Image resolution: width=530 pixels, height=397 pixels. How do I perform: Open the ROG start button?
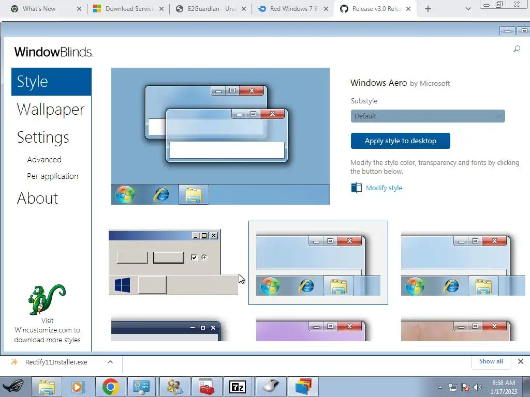tap(13, 387)
